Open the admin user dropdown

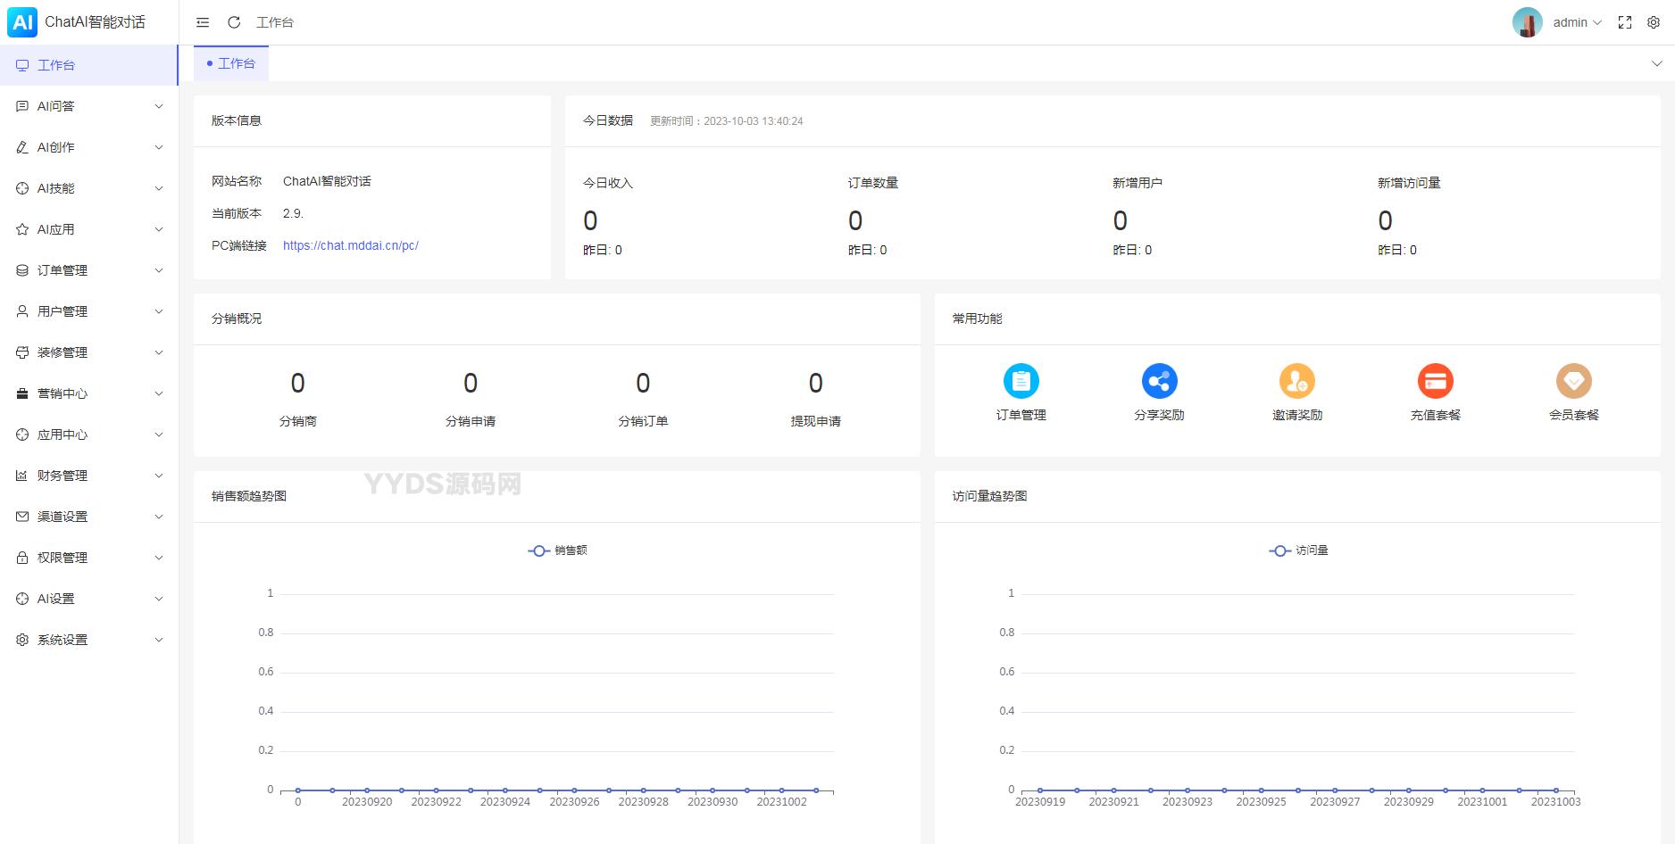click(x=1577, y=22)
